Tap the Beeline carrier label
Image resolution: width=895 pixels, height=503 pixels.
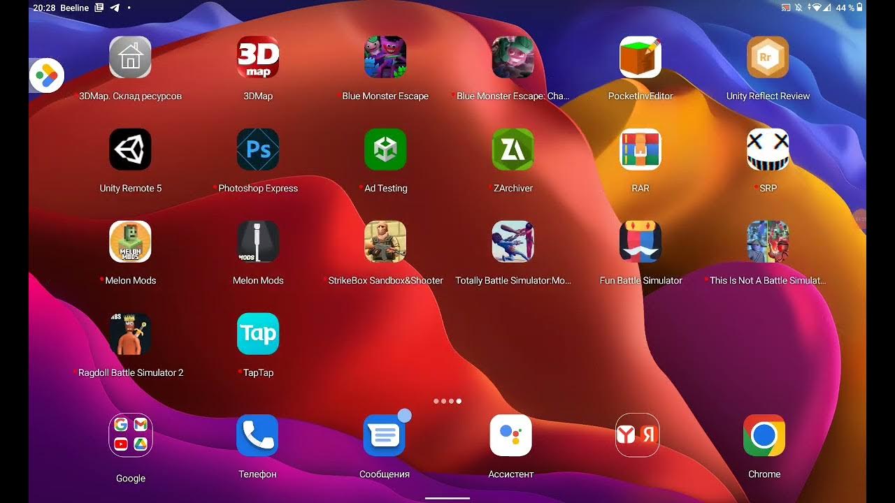click(x=75, y=8)
